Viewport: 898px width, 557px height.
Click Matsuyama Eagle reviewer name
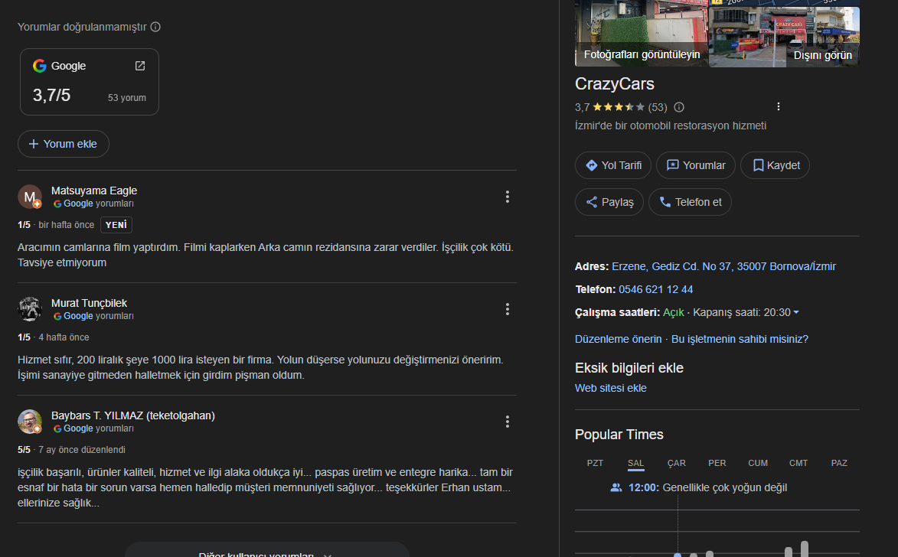[94, 191]
